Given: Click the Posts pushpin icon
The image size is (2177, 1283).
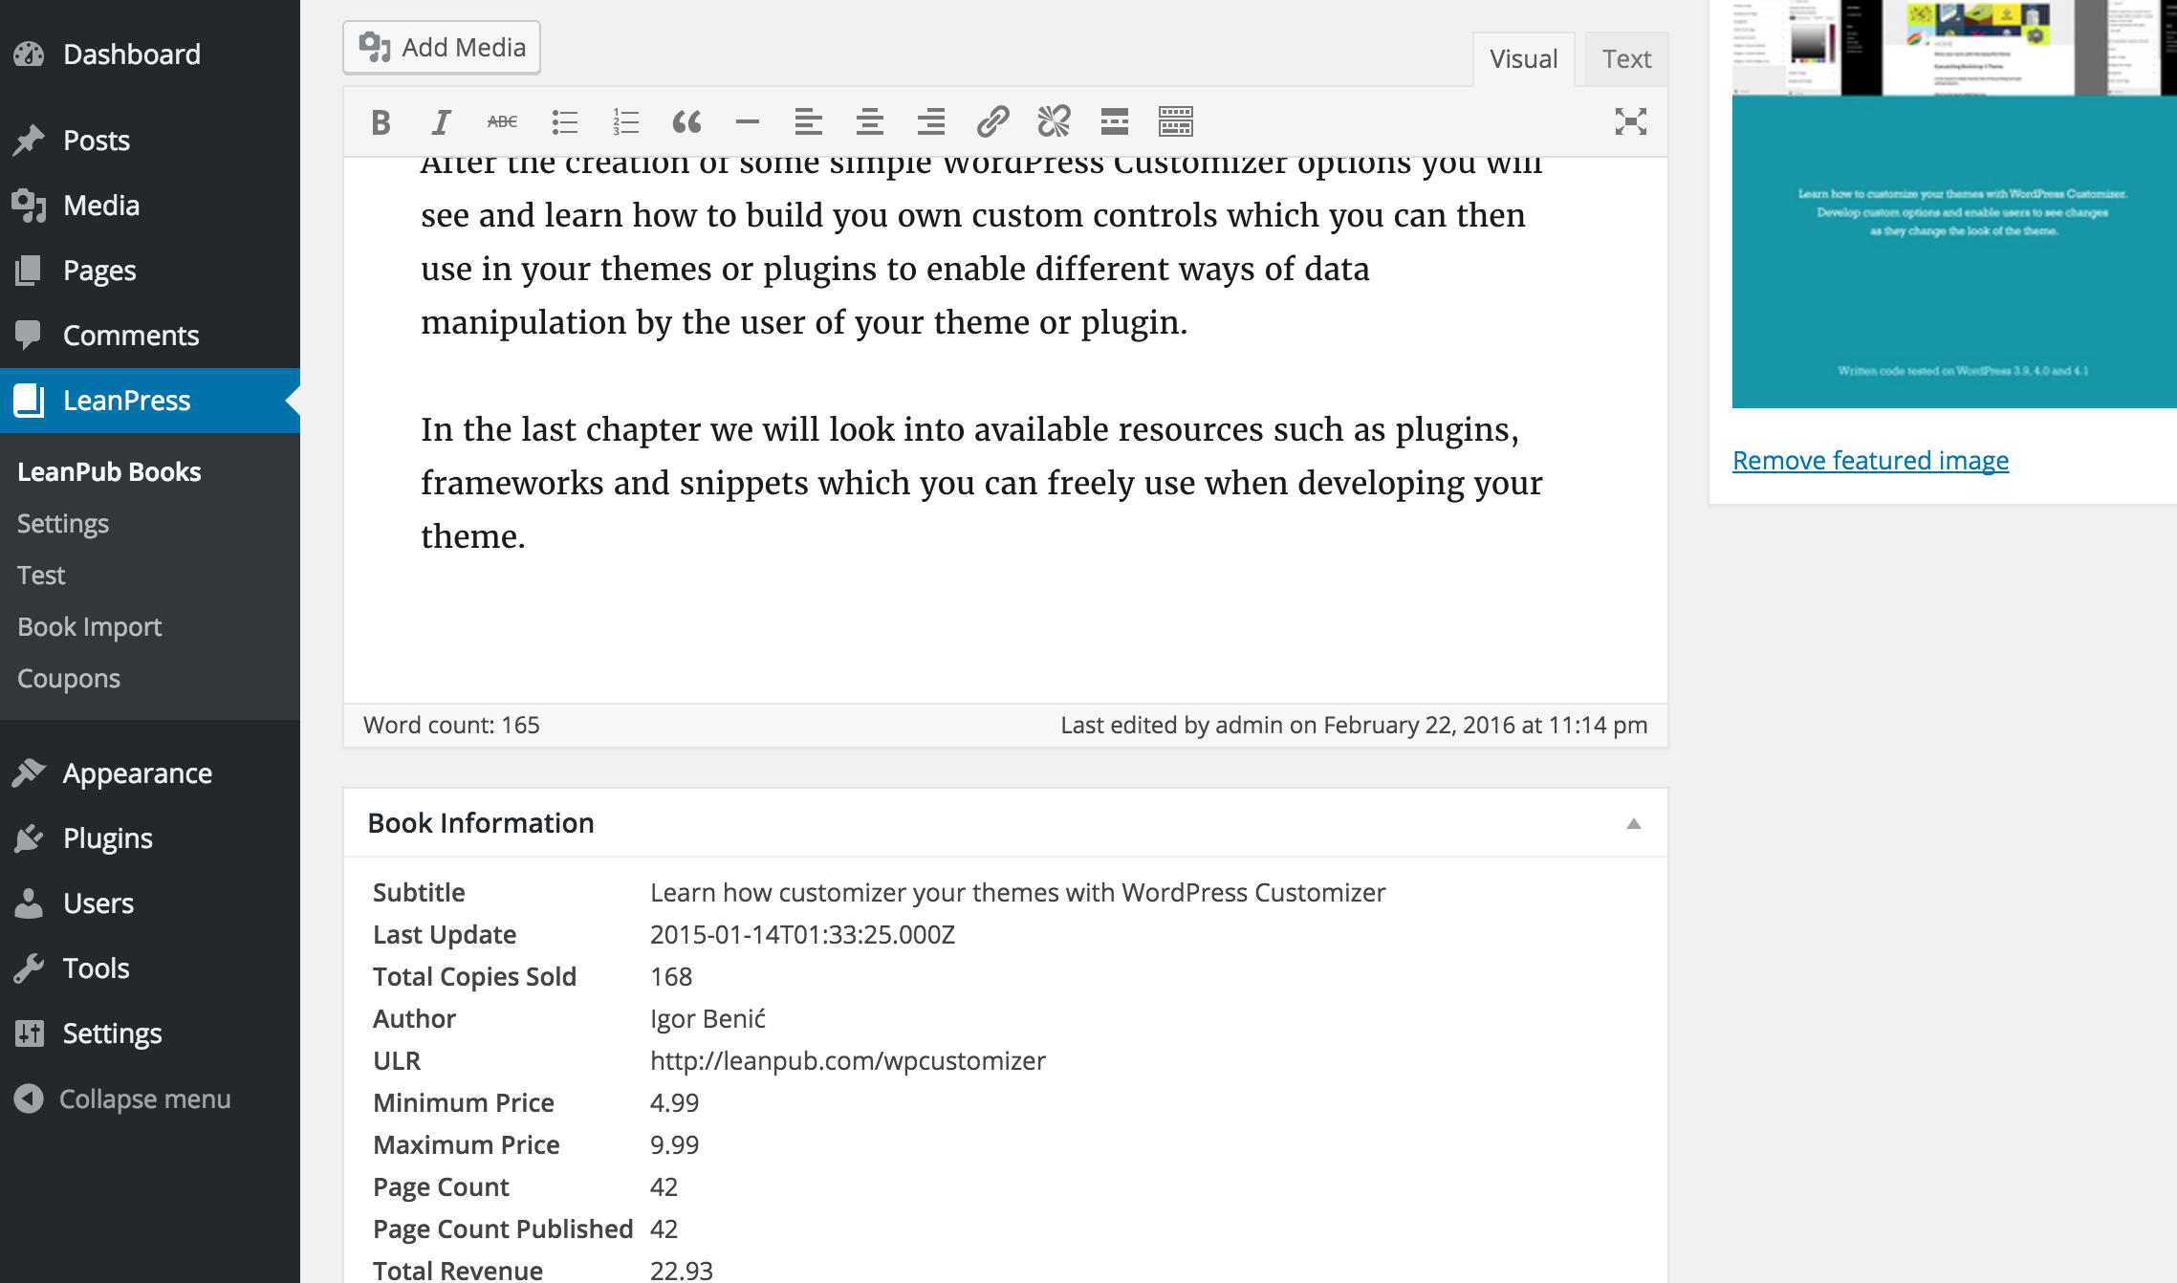Looking at the screenshot, I should tap(29, 141).
